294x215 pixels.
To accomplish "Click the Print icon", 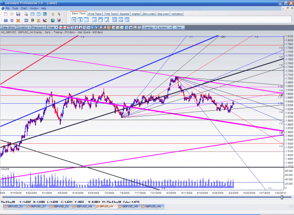I will 26,14.
